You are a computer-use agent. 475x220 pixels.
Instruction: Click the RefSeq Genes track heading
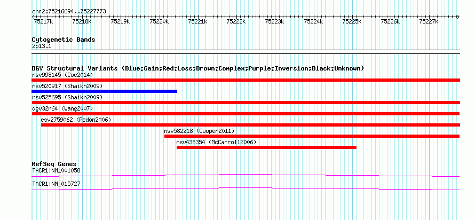pos(54,164)
